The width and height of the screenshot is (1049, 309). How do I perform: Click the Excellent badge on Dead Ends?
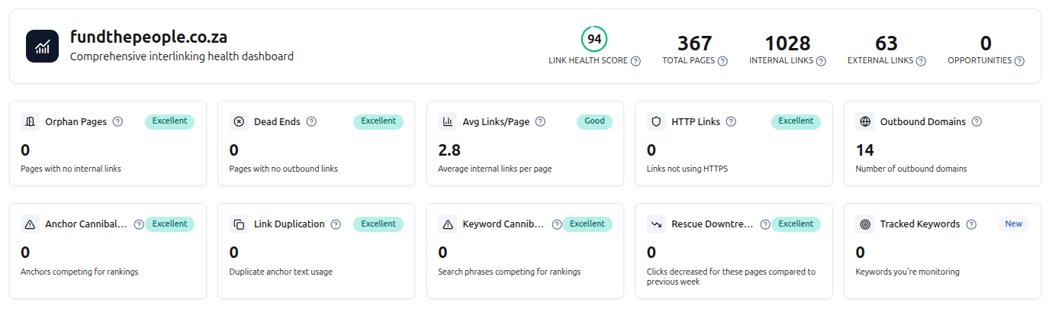click(x=378, y=121)
